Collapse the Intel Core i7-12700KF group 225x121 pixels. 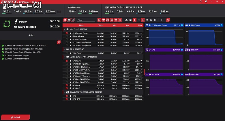pyautogui.click(x=64, y=29)
